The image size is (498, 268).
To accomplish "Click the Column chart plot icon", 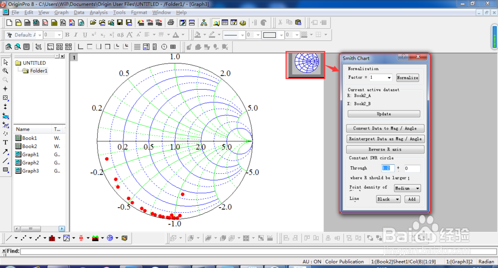I will click(x=52, y=238).
